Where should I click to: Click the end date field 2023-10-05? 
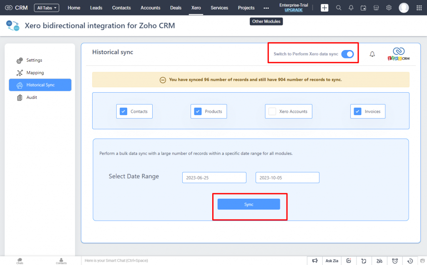[287, 177]
